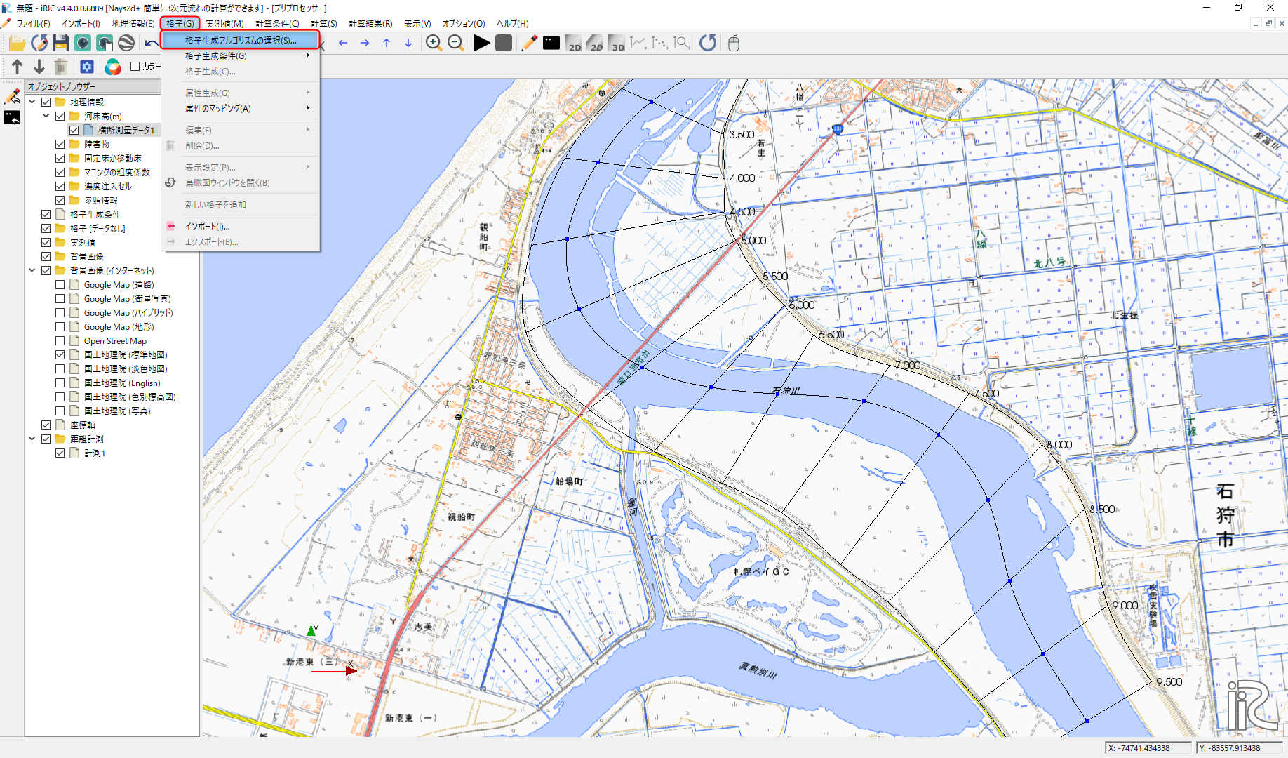Open the オプション(O) menu

[464, 24]
